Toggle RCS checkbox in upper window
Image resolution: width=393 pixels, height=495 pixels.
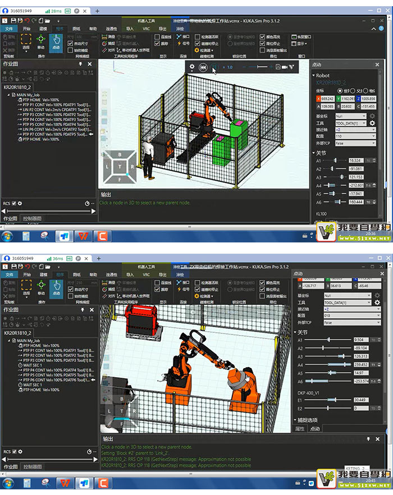click(14, 203)
